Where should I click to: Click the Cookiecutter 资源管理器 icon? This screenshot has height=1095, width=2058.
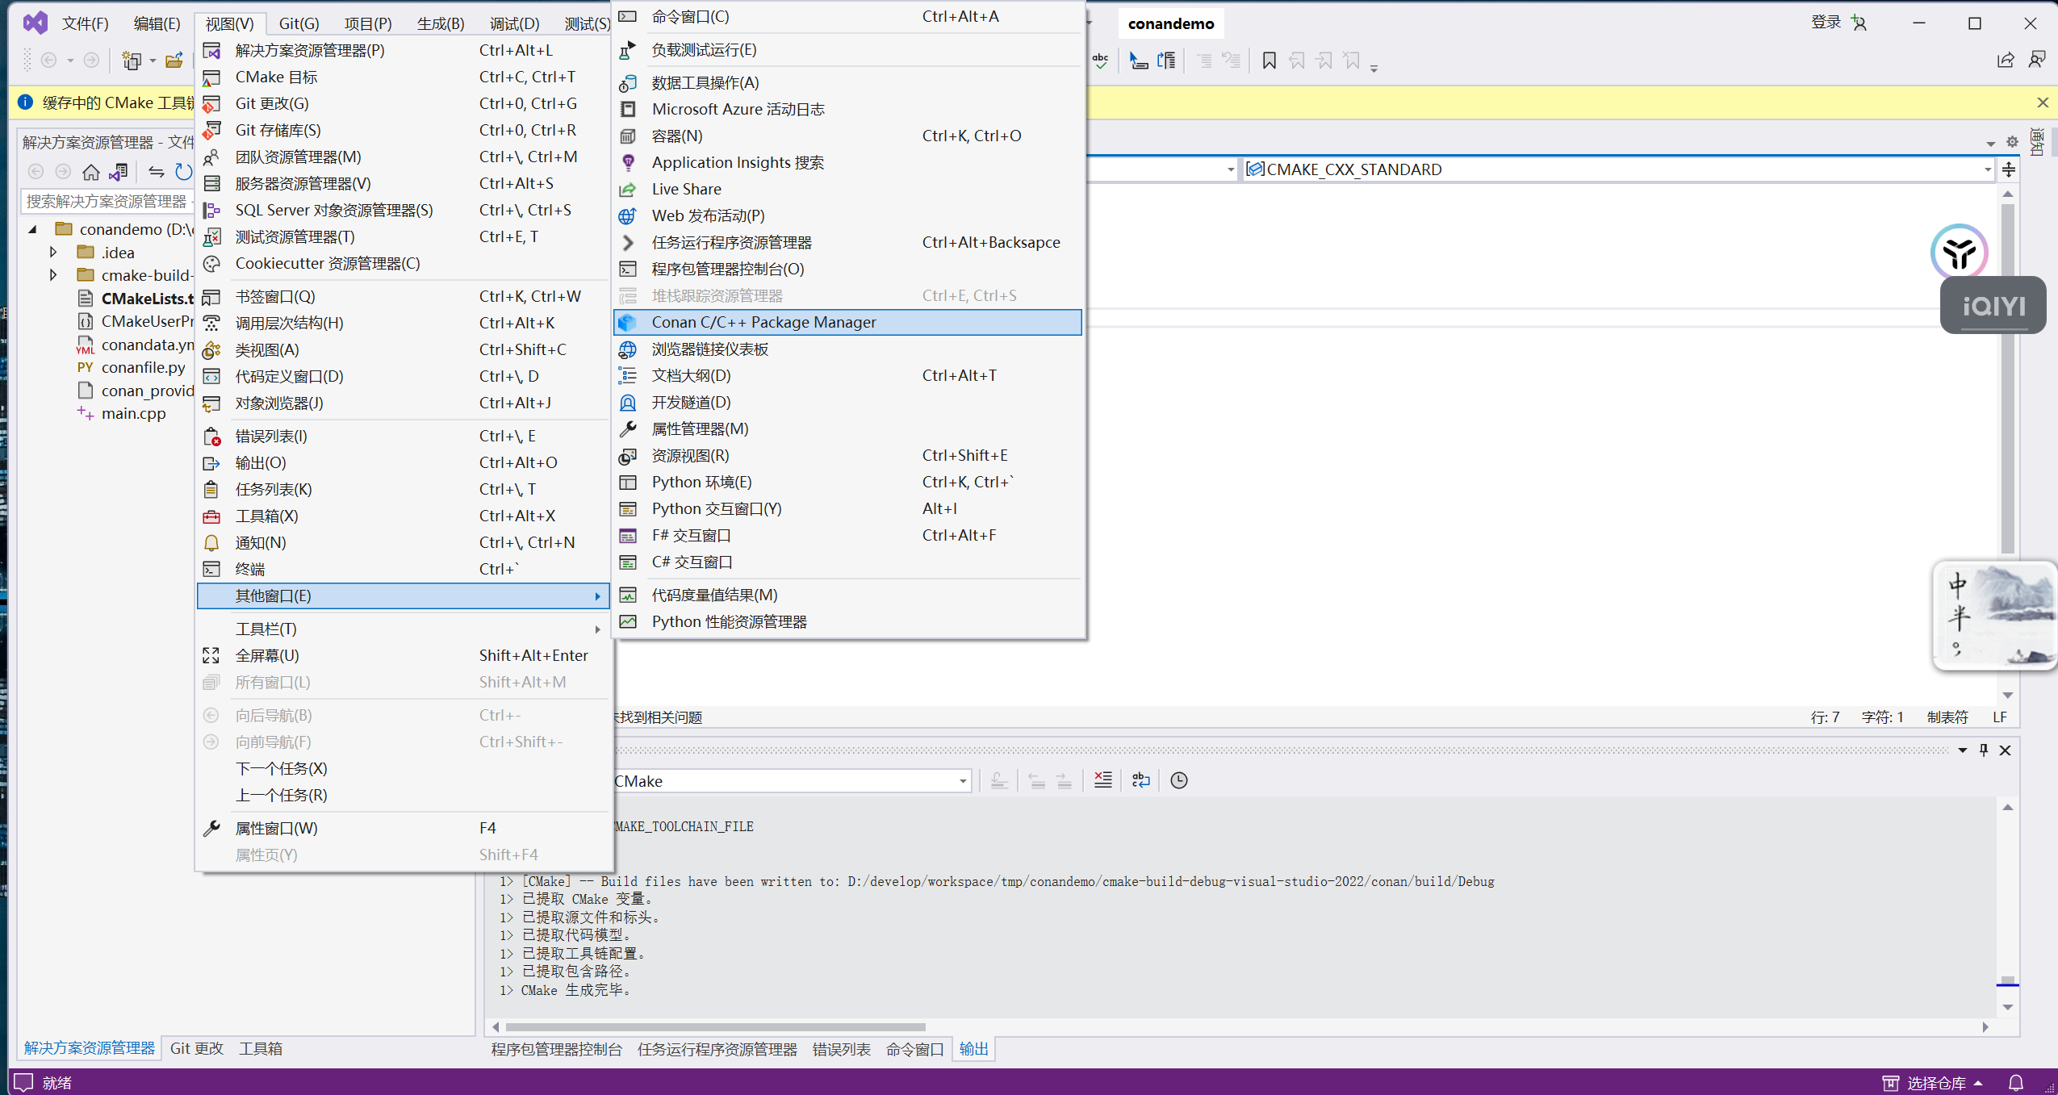[x=211, y=264]
